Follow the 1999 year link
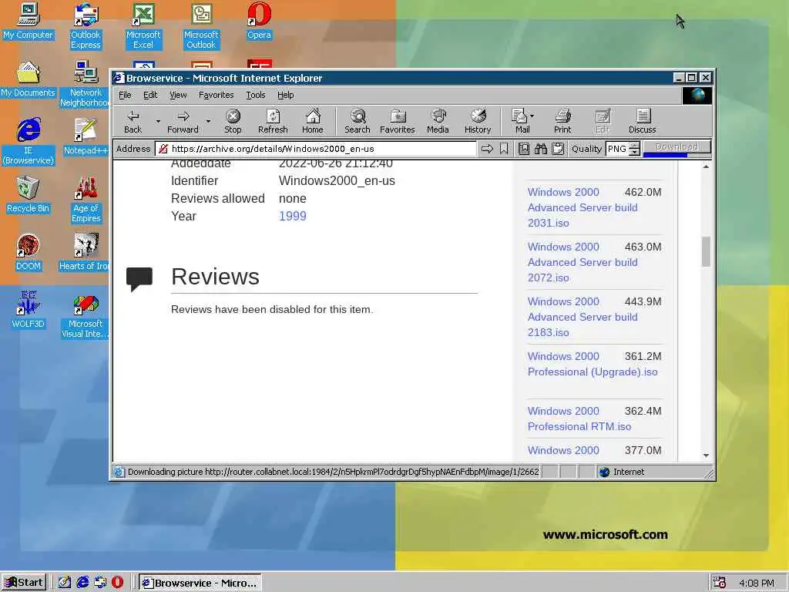Screen dimensions: 789x592 tap(292, 216)
